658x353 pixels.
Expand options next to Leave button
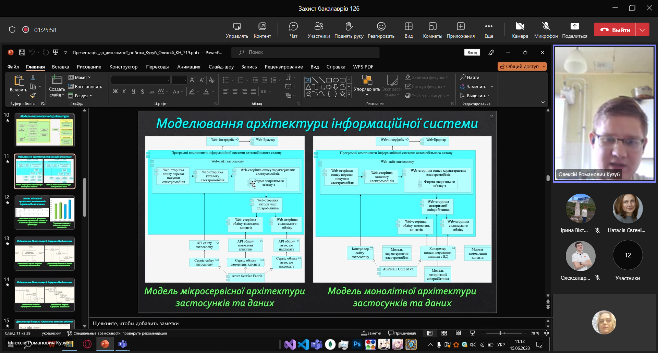click(x=642, y=30)
